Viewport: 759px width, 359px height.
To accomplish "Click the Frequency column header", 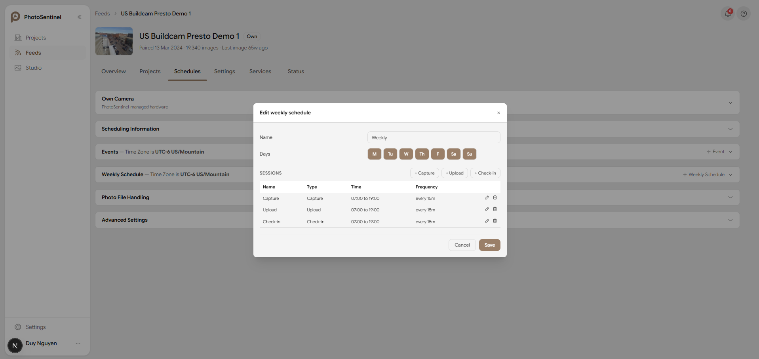I will [426, 187].
